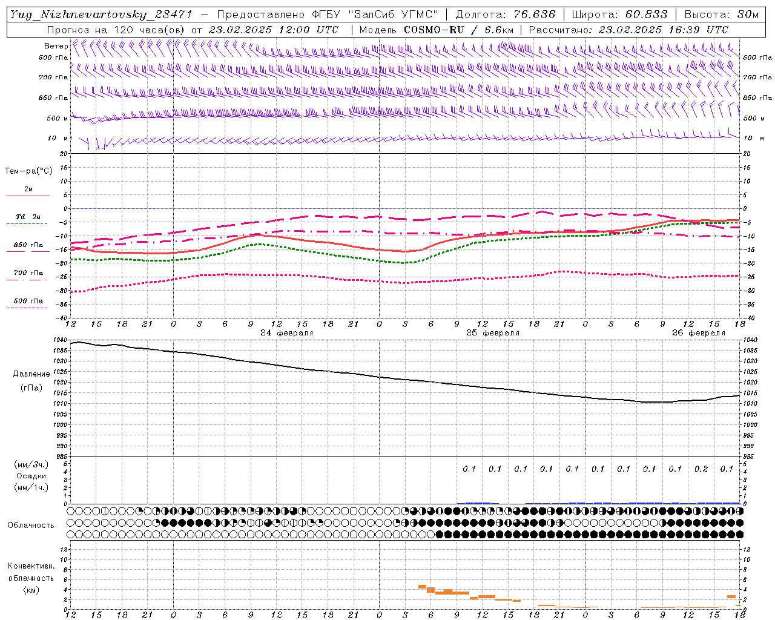The image size is (775, 620).
Task: Click the Конвективн. label of convective cloud panel
Action: click(31, 566)
